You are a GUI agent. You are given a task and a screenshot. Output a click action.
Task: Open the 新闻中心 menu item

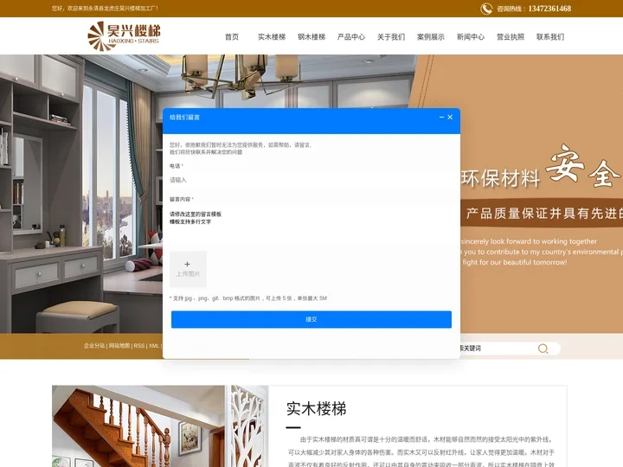pos(471,37)
